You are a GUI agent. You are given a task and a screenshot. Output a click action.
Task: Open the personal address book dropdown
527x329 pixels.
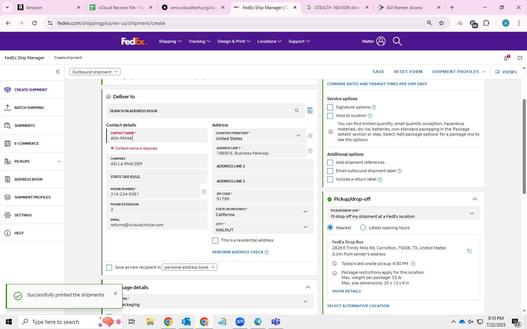pos(190,267)
